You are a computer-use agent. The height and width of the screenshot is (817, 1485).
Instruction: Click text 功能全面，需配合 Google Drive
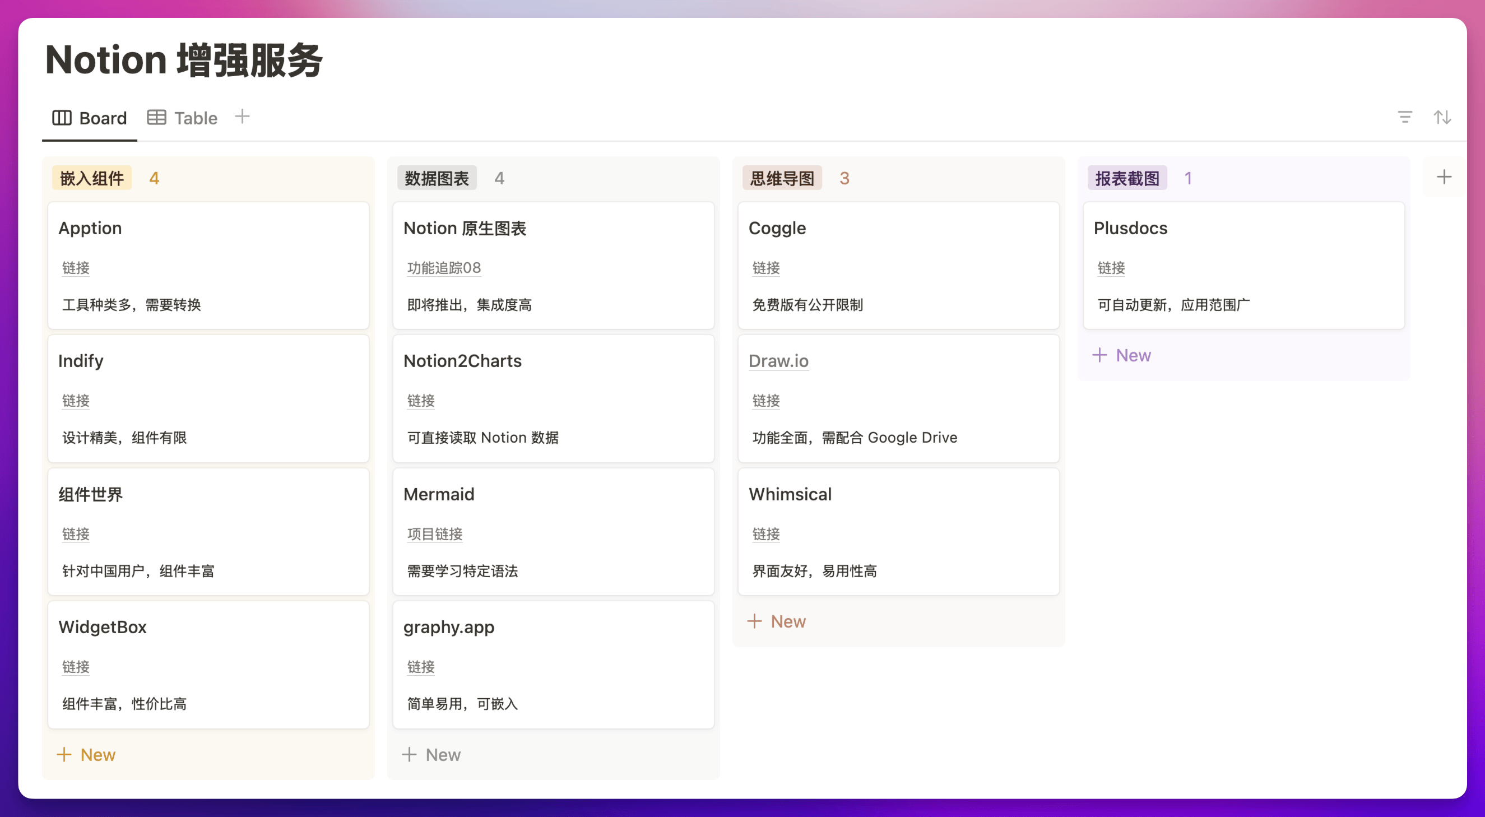(x=855, y=438)
